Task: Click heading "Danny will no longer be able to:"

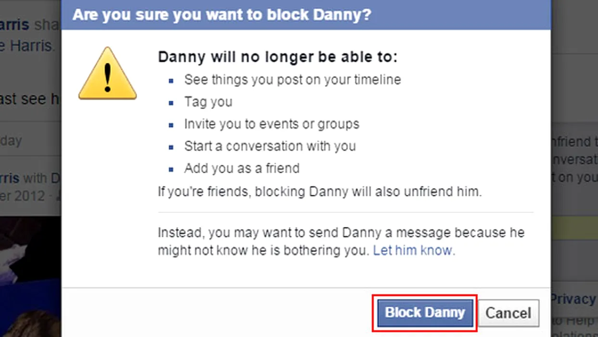Action: pos(278,57)
